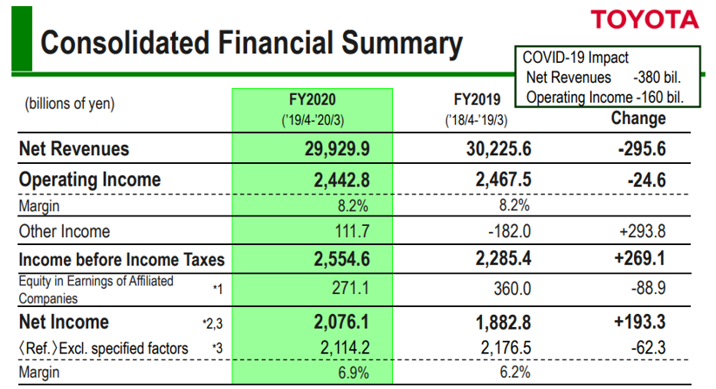Click the footnote marker *1

(x=217, y=289)
